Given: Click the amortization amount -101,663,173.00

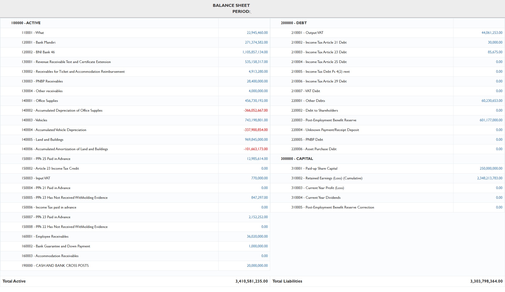Looking at the screenshot, I should [x=256, y=149].
